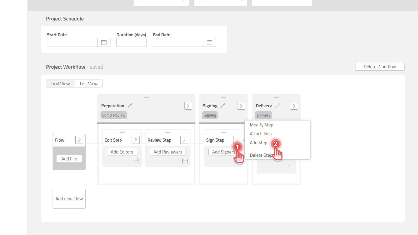
Task: Expand the Flow card chevron
Action: pyautogui.click(x=79, y=140)
